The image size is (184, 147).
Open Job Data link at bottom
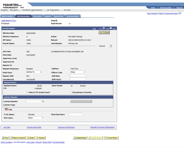pos(7,127)
